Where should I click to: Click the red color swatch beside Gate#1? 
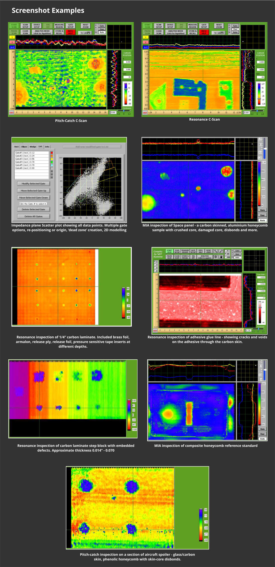[52, 153]
